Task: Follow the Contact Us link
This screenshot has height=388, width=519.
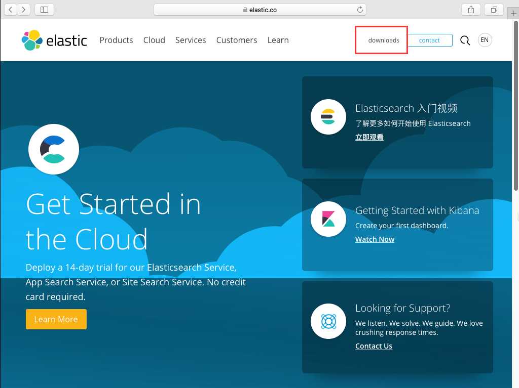Action: [374, 346]
